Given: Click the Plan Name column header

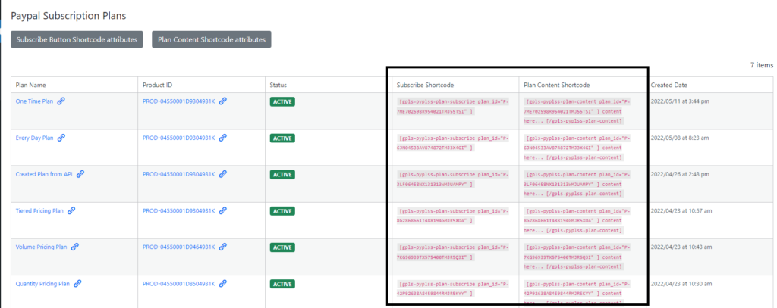Looking at the screenshot, I should [x=30, y=85].
